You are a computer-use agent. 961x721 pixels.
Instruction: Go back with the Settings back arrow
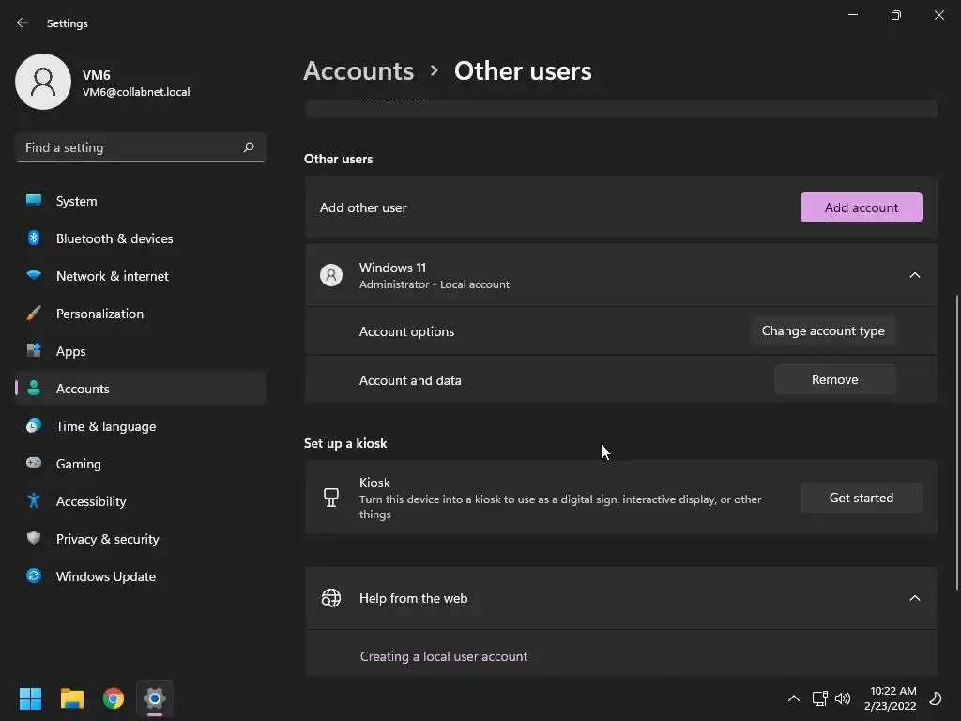tap(23, 23)
